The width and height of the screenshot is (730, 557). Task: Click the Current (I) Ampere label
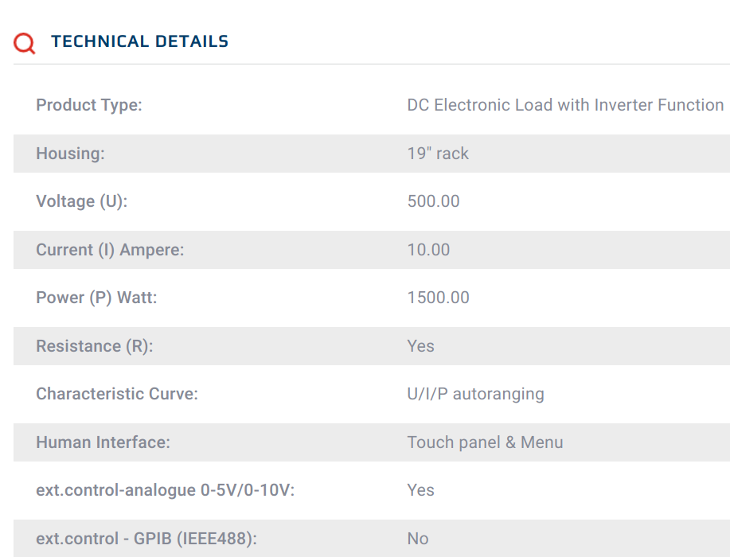tap(110, 250)
